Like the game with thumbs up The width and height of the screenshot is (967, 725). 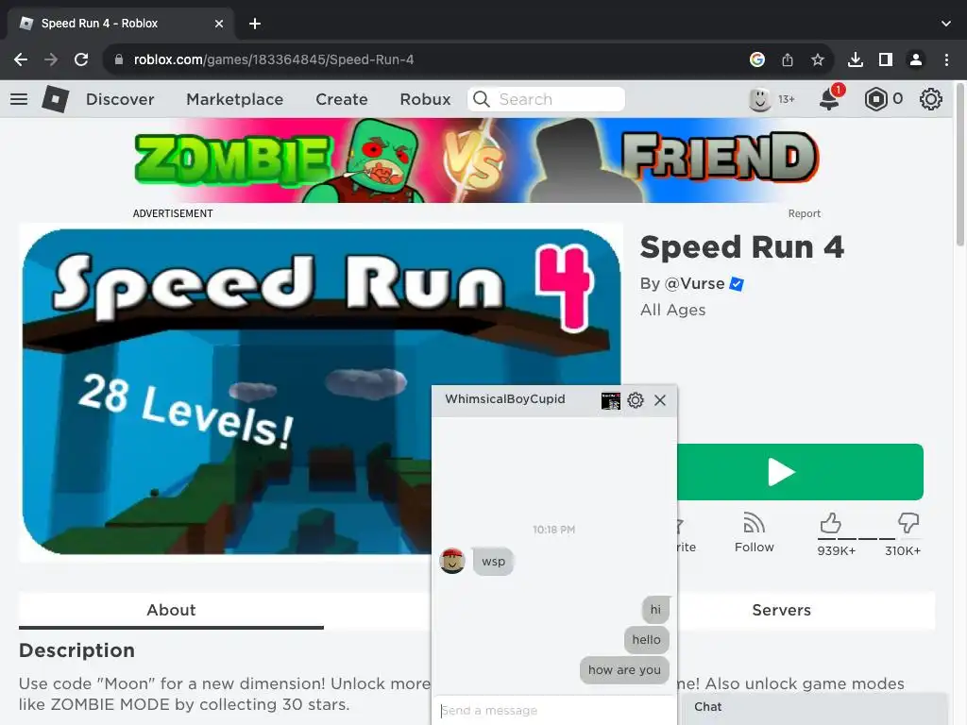[831, 523]
